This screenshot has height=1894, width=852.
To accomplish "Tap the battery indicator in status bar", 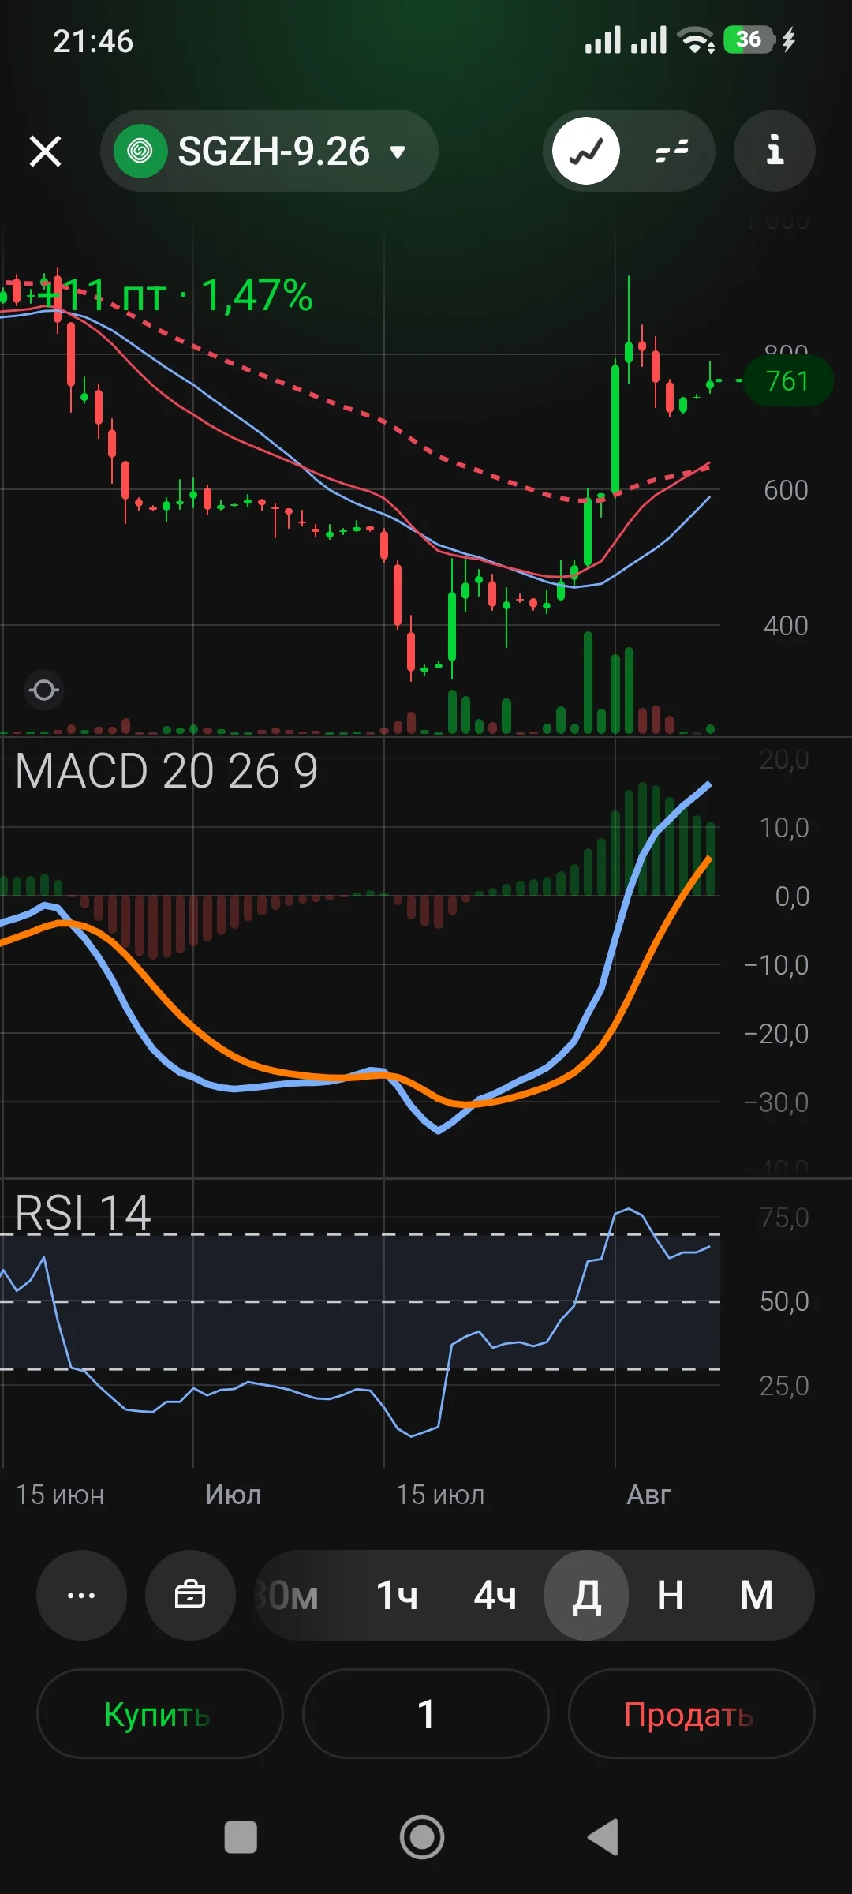I will click(749, 39).
